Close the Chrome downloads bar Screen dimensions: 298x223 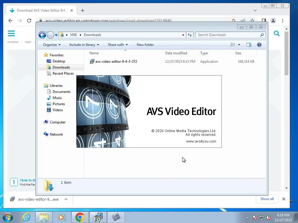283,199
